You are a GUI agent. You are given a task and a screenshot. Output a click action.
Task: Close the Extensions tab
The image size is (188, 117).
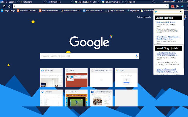(x=44, y=2)
